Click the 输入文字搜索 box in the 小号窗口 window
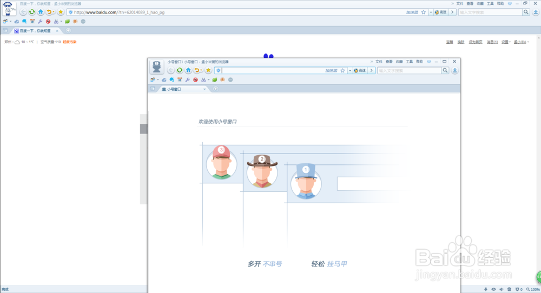 click(x=409, y=70)
